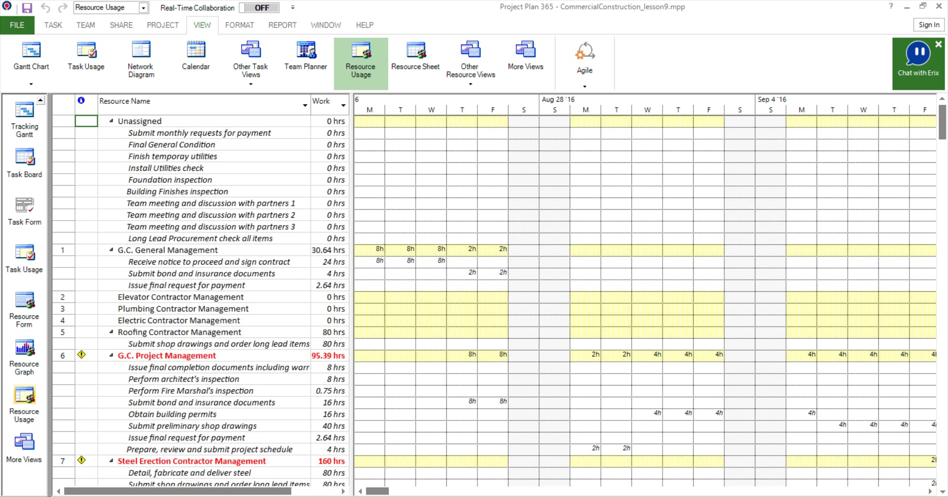Expand the Agile dropdown menu
The image size is (948, 497).
(x=585, y=86)
